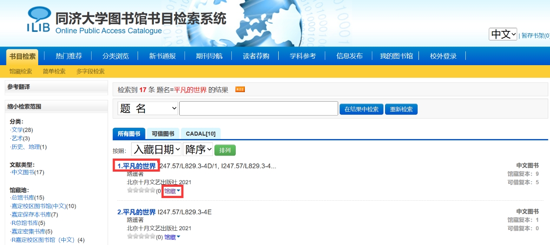
Task: Open the 校外登录 menu
Action: tap(443, 56)
